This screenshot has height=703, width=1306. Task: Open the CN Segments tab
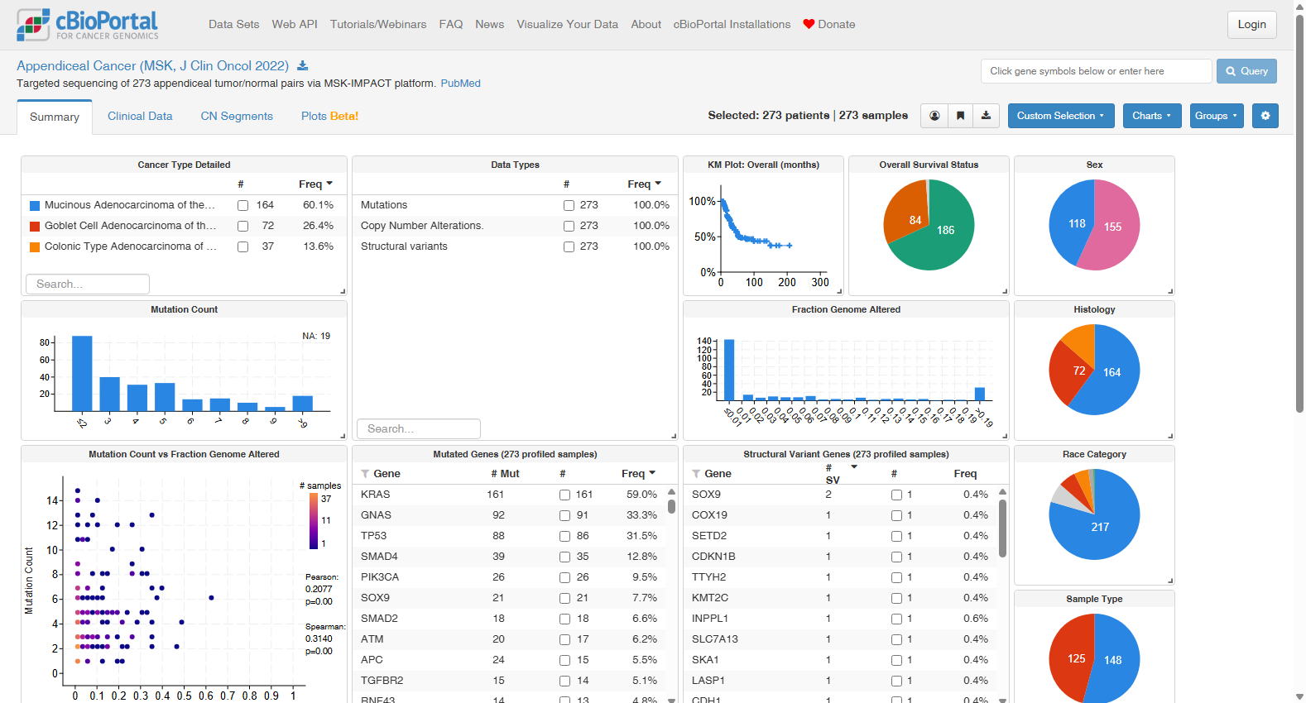click(x=237, y=116)
